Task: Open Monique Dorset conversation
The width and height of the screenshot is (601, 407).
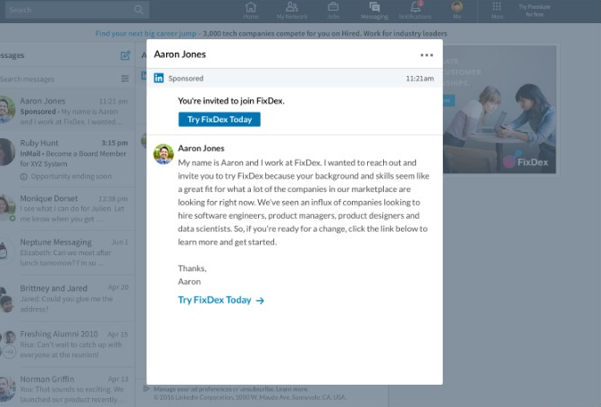Action: 67,209
